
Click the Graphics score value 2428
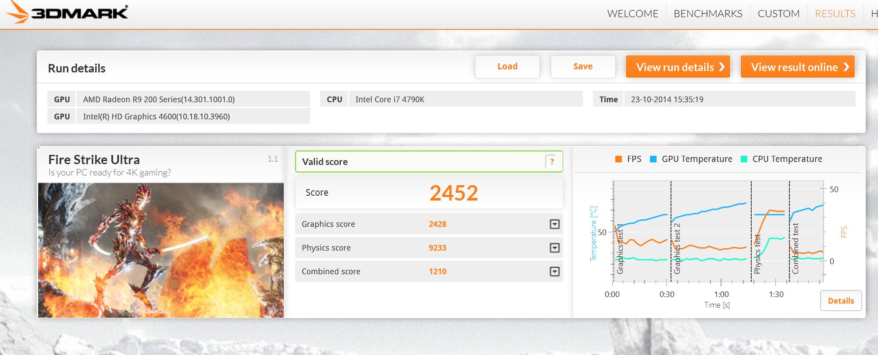437,224
